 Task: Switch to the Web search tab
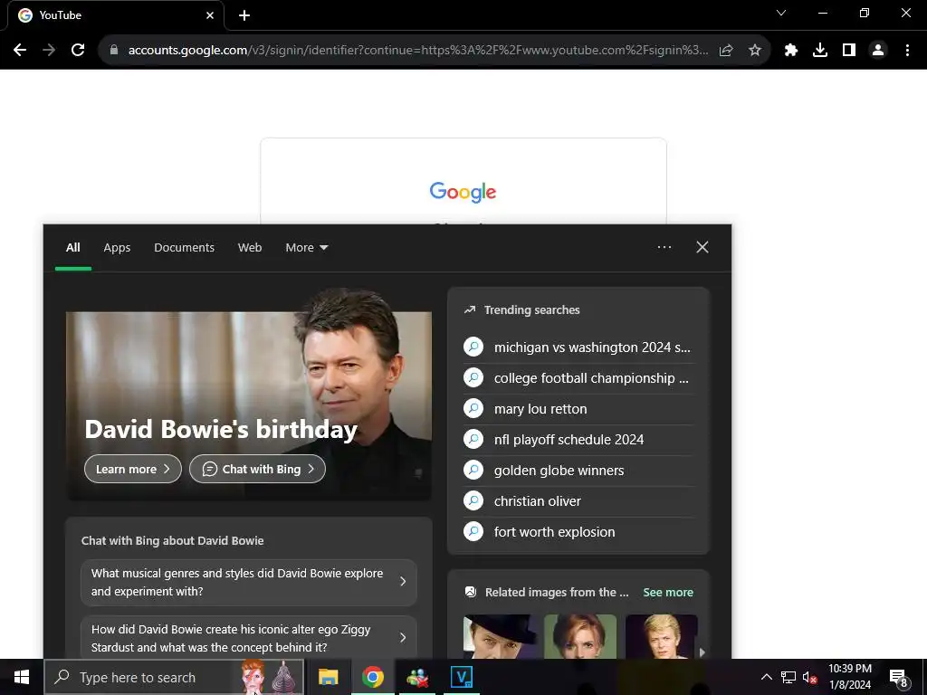[250, 248]
